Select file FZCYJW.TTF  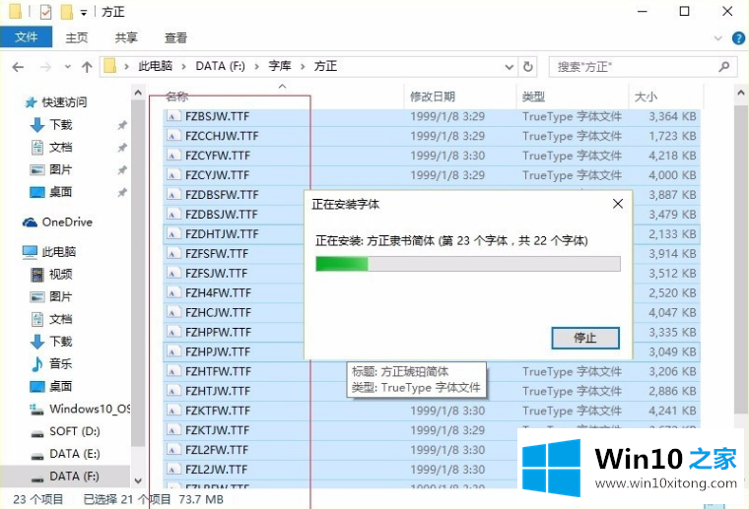click(x=218, y=175)
